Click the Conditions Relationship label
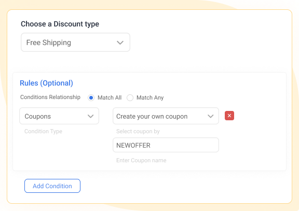The width and height of the screenshot is (299, 211). click(x=50, y=97)
